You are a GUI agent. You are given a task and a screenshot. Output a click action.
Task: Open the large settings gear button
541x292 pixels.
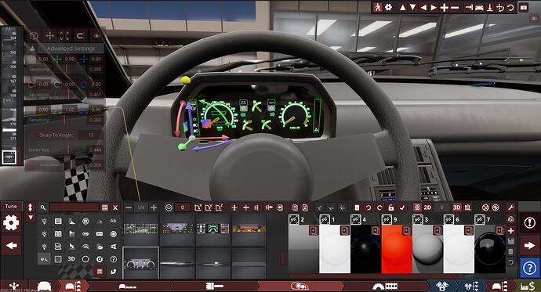11,223
